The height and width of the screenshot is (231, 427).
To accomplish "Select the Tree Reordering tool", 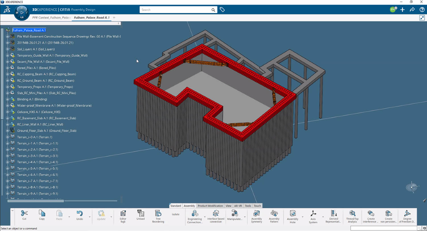I will point(158,214).
